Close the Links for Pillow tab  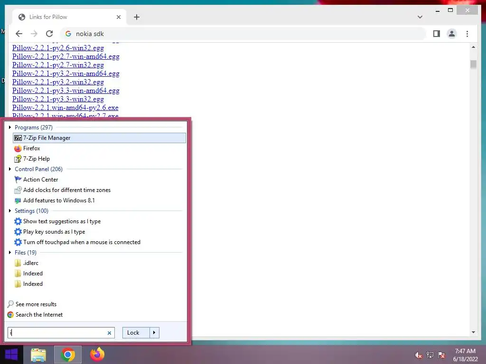(118, 17)
